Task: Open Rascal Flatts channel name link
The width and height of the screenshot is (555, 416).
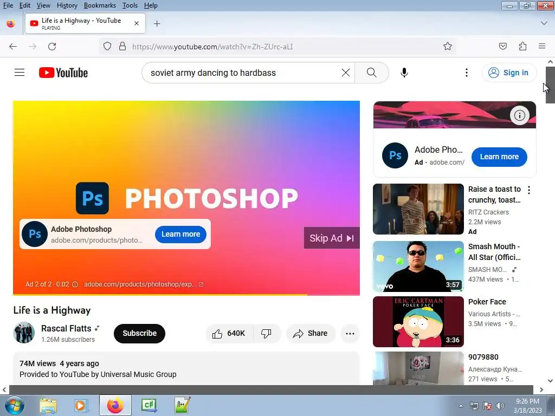Action: (66, 328)
